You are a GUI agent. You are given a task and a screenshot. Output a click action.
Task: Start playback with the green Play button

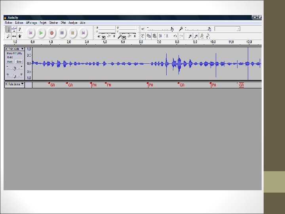41,33
